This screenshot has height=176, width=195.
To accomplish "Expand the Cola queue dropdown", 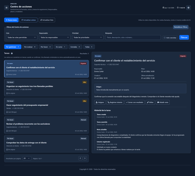I will (22, 37).
